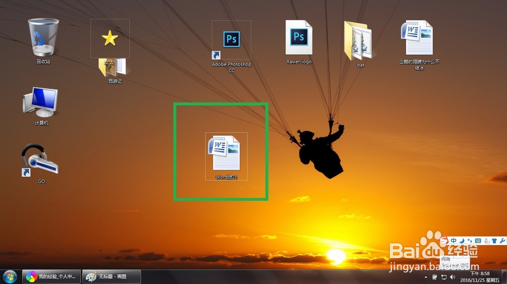This screenshot has width=507, height=284.
Task: Toggle the Chinese punctuation IME button
Action: click(x=469, y=241)
